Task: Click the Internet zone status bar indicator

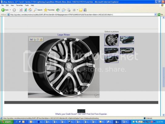Action: tap(148, 118)
